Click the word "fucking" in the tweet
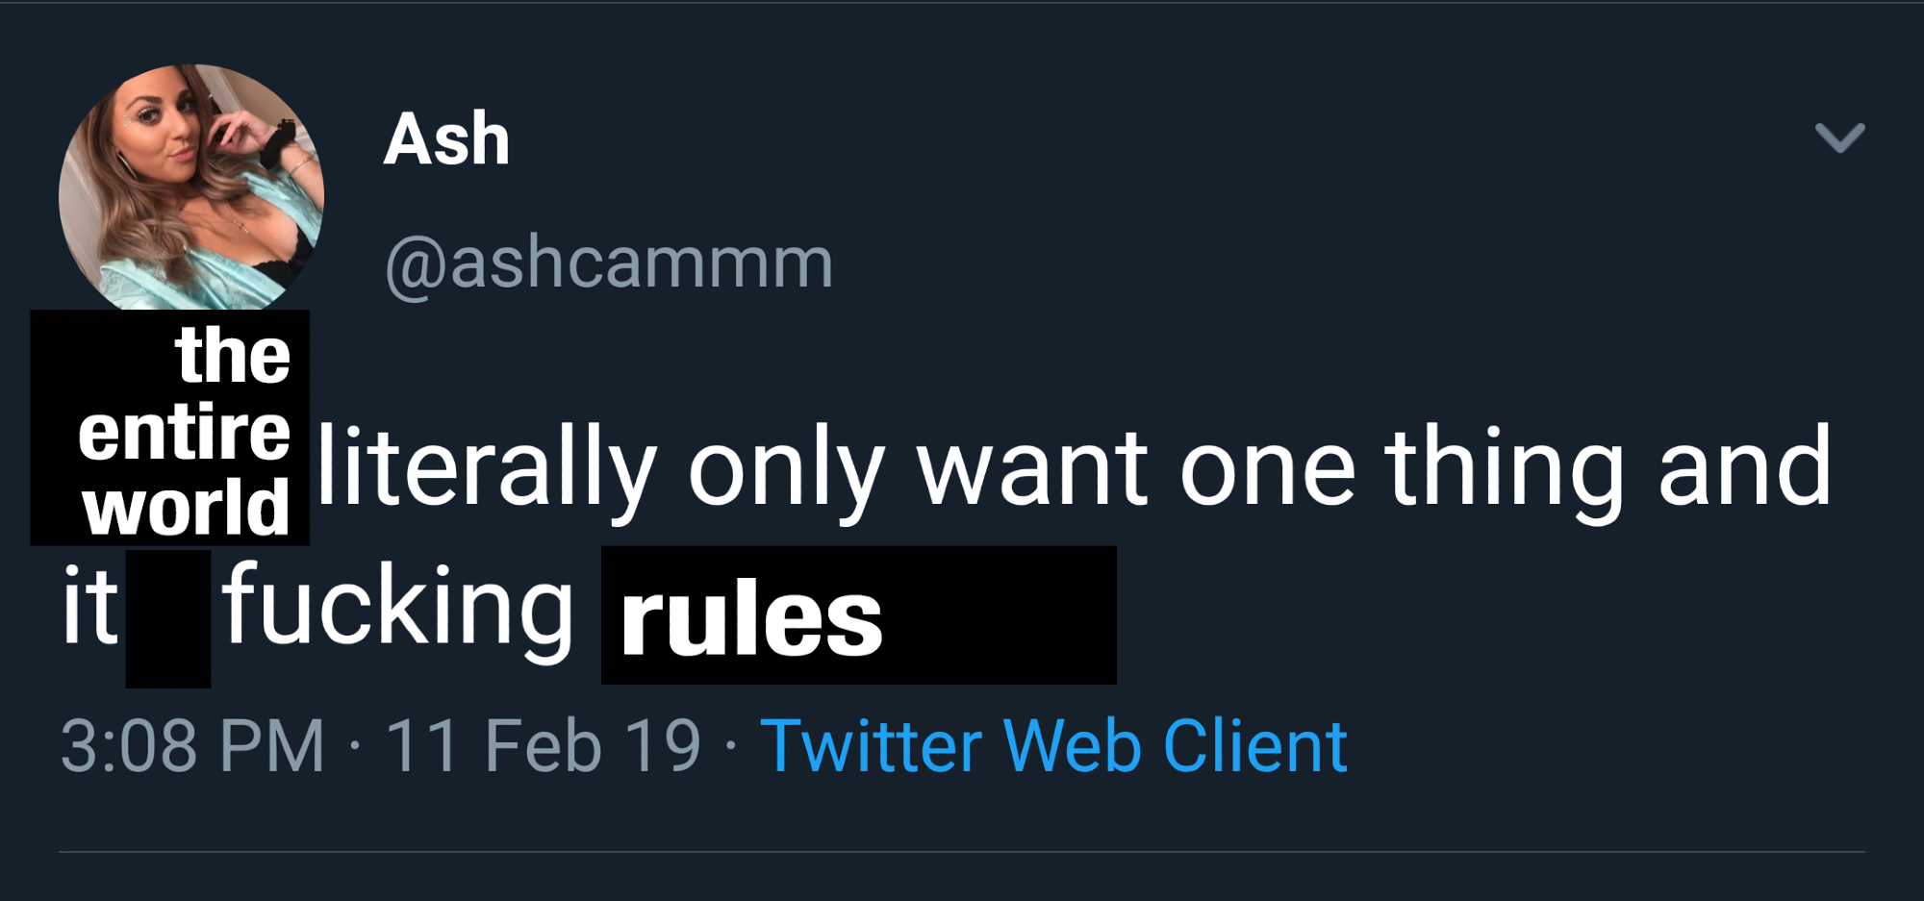This screenshot has width=1924, height=901. 397,606
